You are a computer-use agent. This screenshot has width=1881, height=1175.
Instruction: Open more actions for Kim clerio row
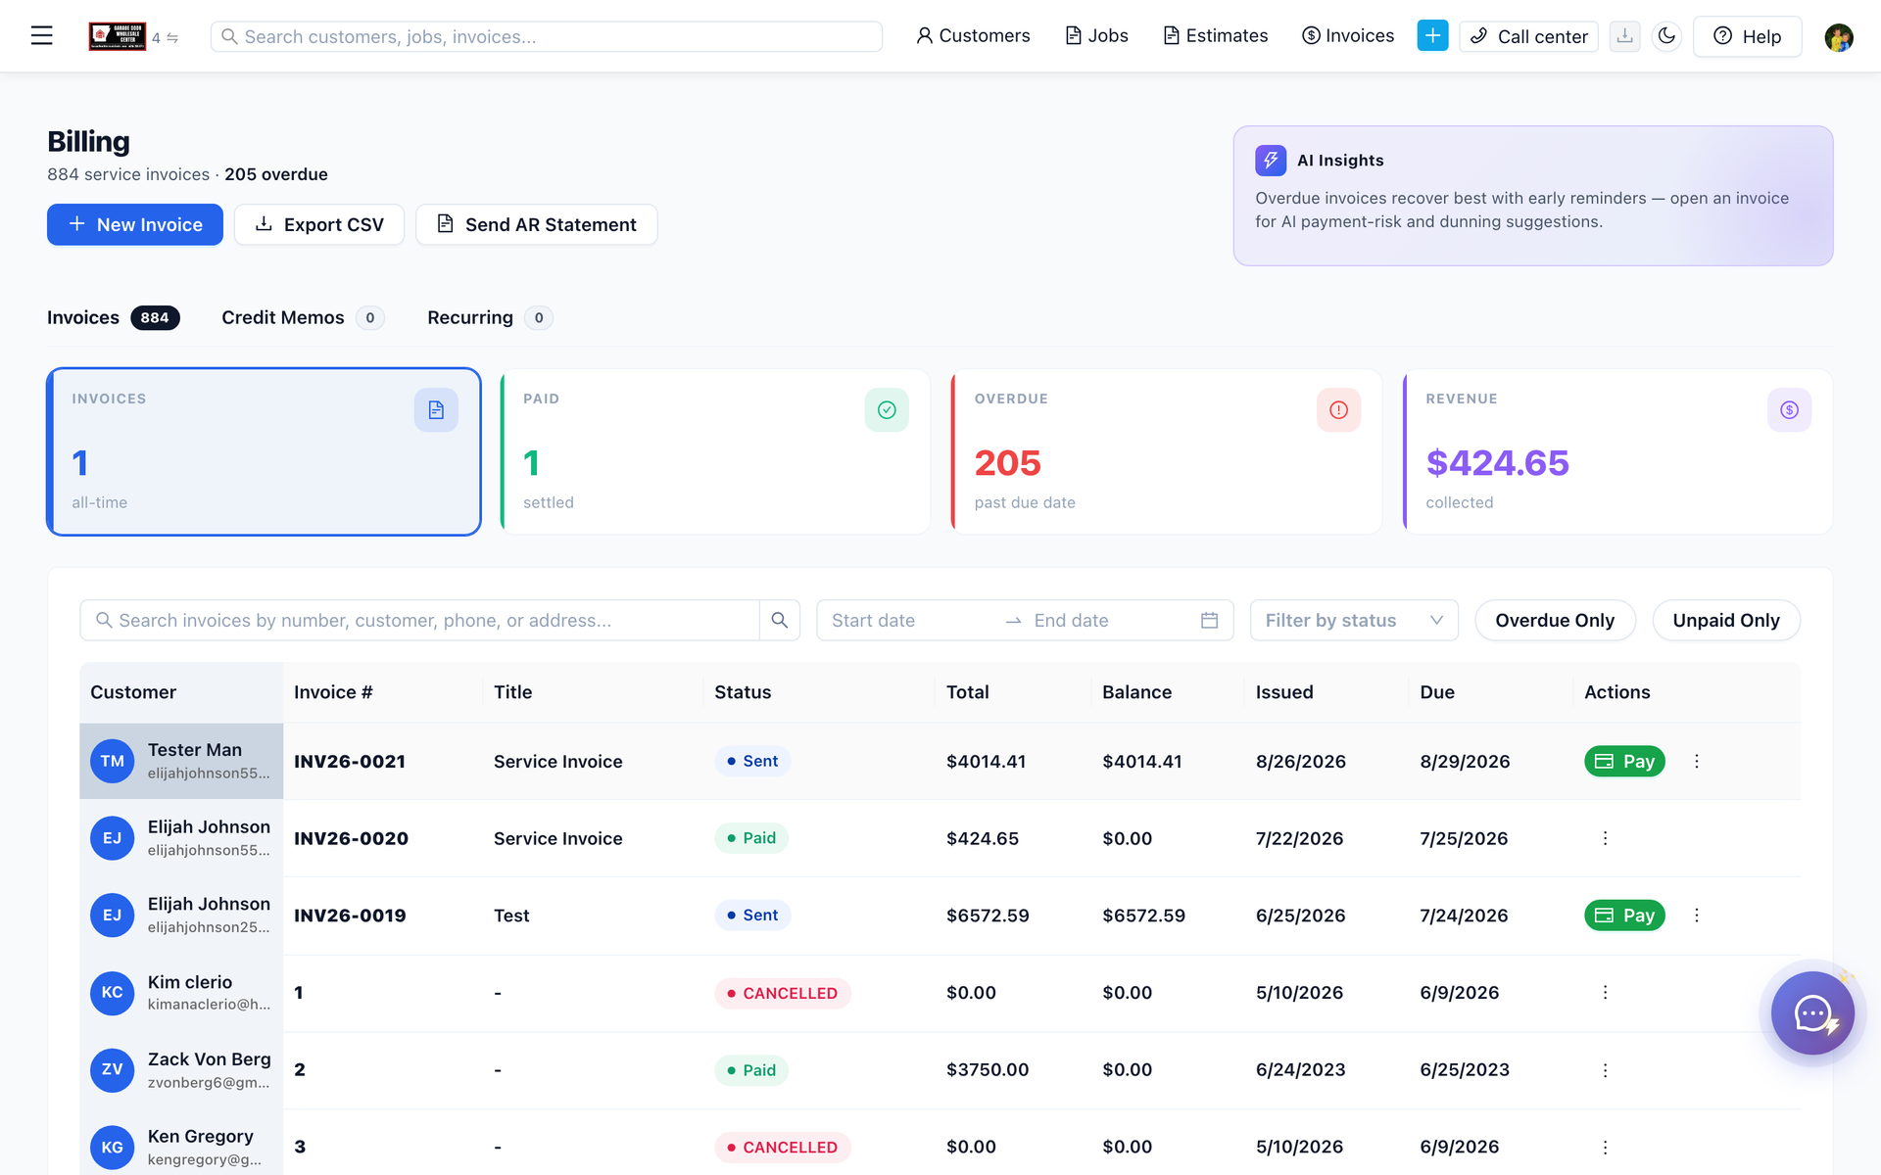[1605, 993]
